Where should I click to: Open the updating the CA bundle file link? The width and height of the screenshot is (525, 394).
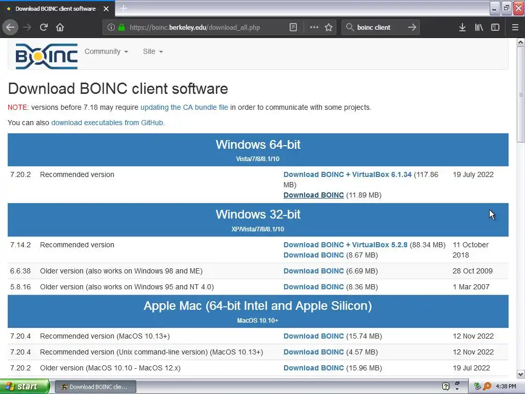click(184, 107)
